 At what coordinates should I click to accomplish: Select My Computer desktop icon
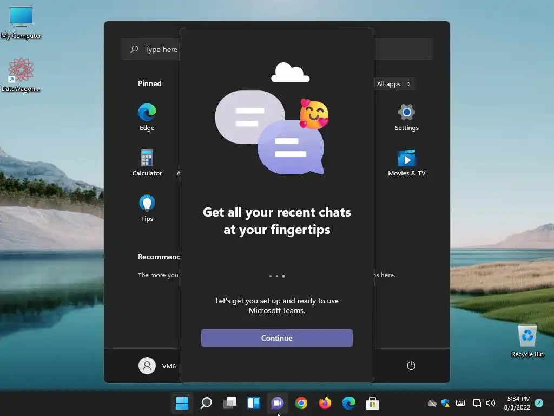click(x=21, y=23)
